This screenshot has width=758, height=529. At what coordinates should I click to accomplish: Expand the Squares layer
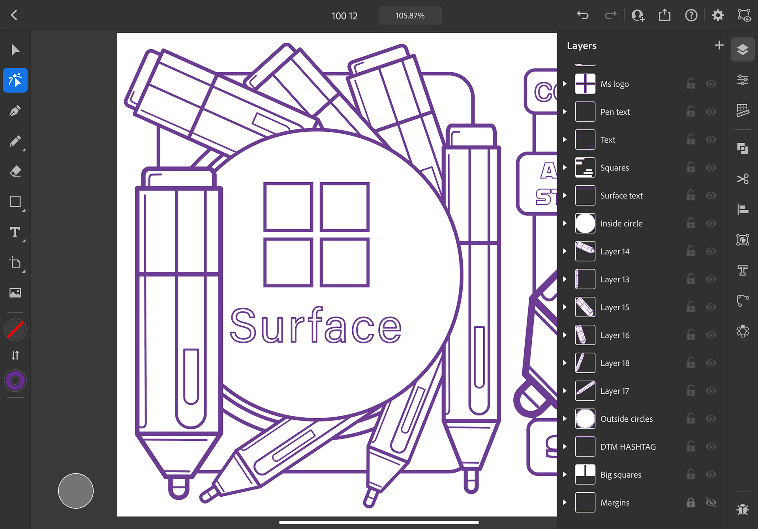565,168
